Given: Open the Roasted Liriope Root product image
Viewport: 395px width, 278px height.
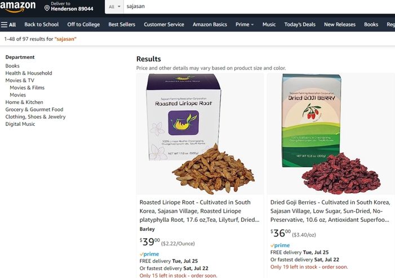Looking at the screenshot, I should 200,134.
